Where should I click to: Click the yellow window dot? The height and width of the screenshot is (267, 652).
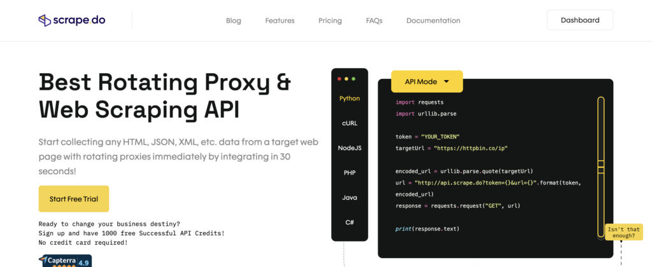tap(346, 78)
